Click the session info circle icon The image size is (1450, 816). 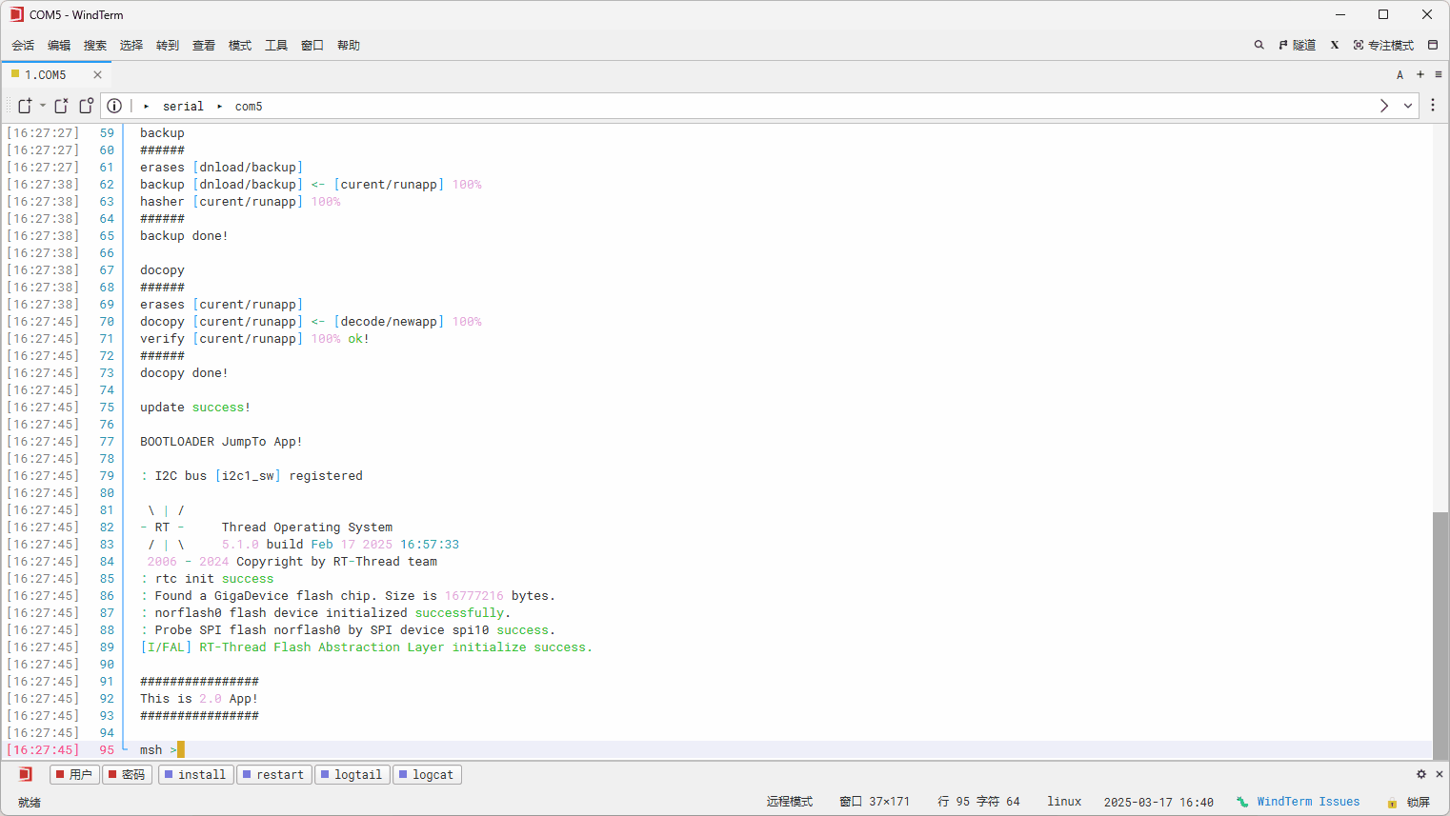(114, 106)
